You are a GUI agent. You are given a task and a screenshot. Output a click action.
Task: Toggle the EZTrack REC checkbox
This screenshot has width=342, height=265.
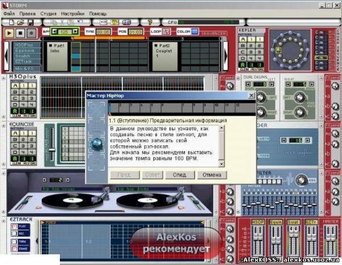(14, 234)
